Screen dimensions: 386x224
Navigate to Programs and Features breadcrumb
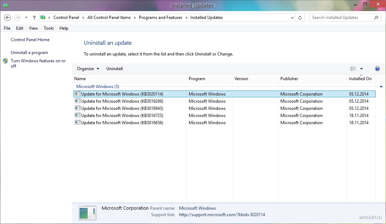point(160,18)
